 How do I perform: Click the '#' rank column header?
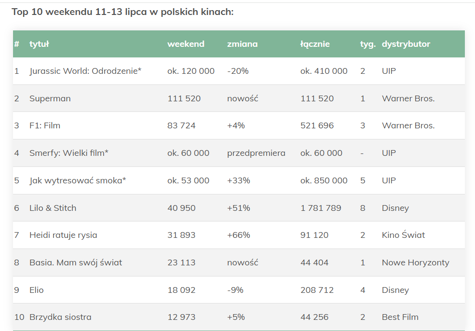click(x=17, y=44)
